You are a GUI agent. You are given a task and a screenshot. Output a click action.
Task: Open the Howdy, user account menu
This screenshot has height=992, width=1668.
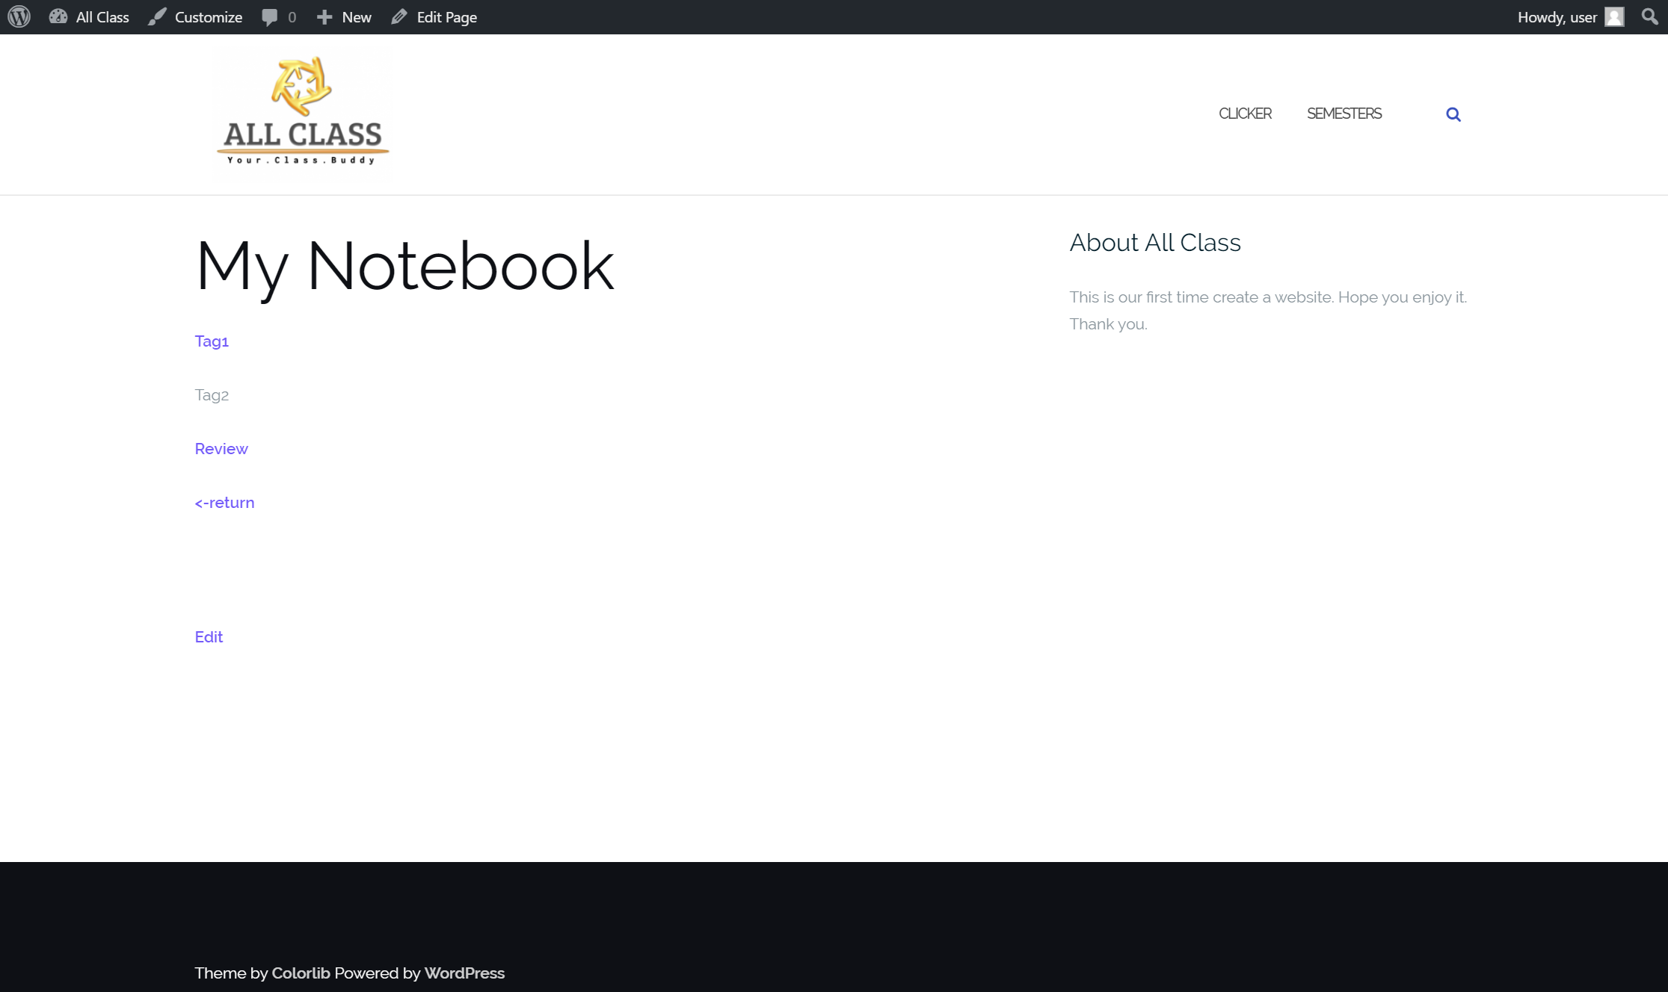1557,16
